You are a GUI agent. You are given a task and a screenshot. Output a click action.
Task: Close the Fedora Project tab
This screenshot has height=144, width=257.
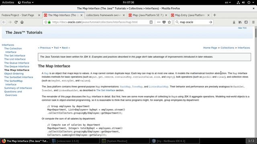click(39, 15)
